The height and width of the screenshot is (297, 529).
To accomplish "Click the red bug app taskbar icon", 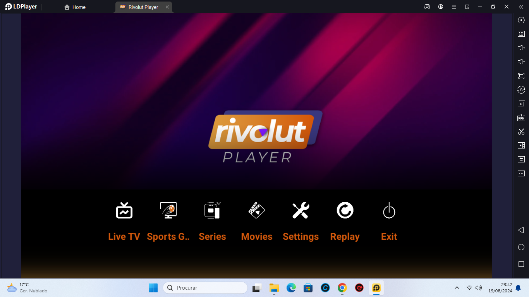I will point(359,288).
